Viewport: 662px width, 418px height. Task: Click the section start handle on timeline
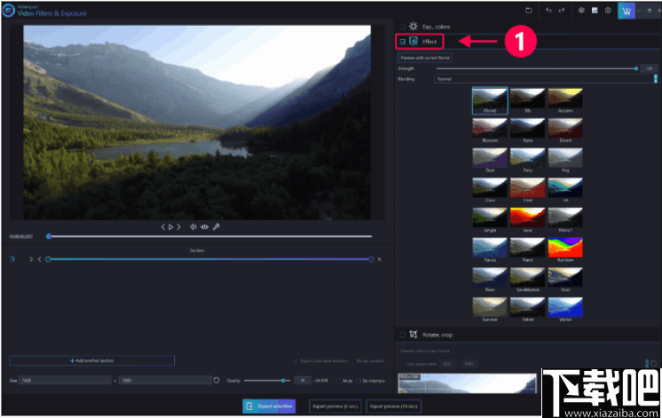click(x=48, y=259)
